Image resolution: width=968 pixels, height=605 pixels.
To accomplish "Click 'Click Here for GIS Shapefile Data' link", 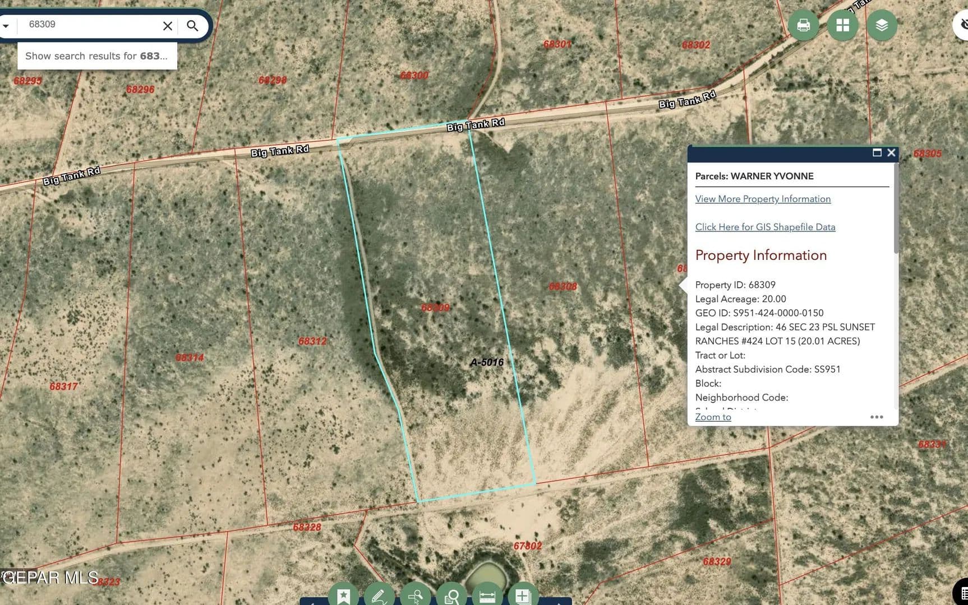I will (x=765, y=227).
